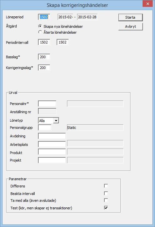Screen dimensions: 155x227
Task: Click the second Periodintervall input
Action: pyautogui.click(x=62, y=42)
